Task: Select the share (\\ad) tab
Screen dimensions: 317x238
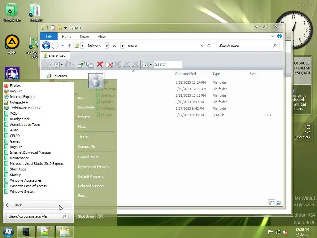Action: coord(55,55)
